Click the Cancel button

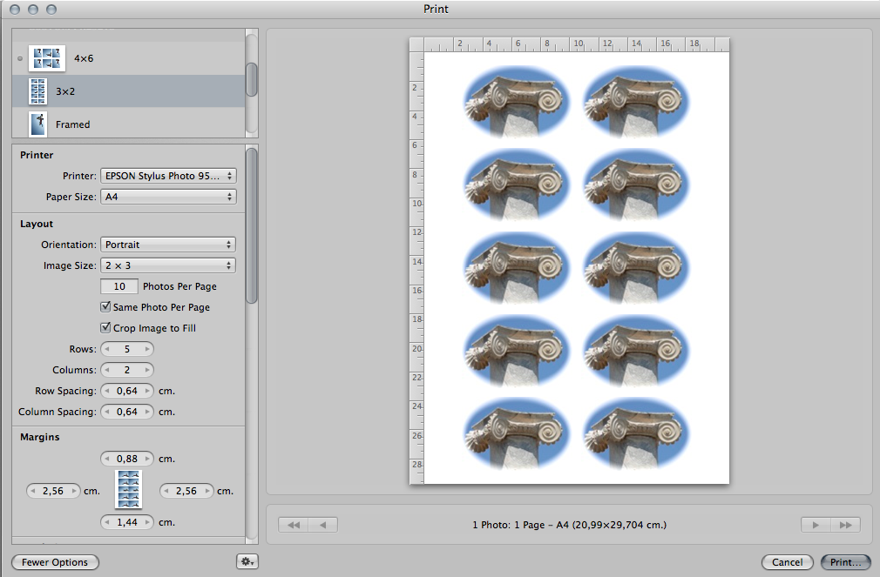pyautogui.click(x=787, y=562)
